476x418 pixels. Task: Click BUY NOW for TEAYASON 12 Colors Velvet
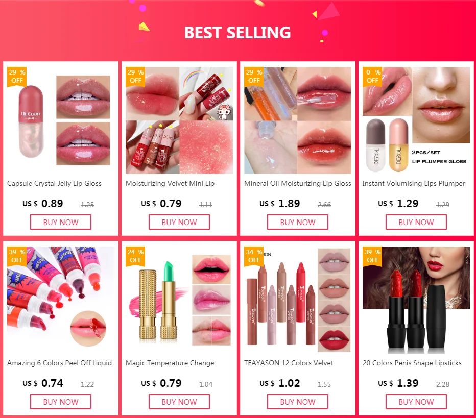click(x=297, y=402)
